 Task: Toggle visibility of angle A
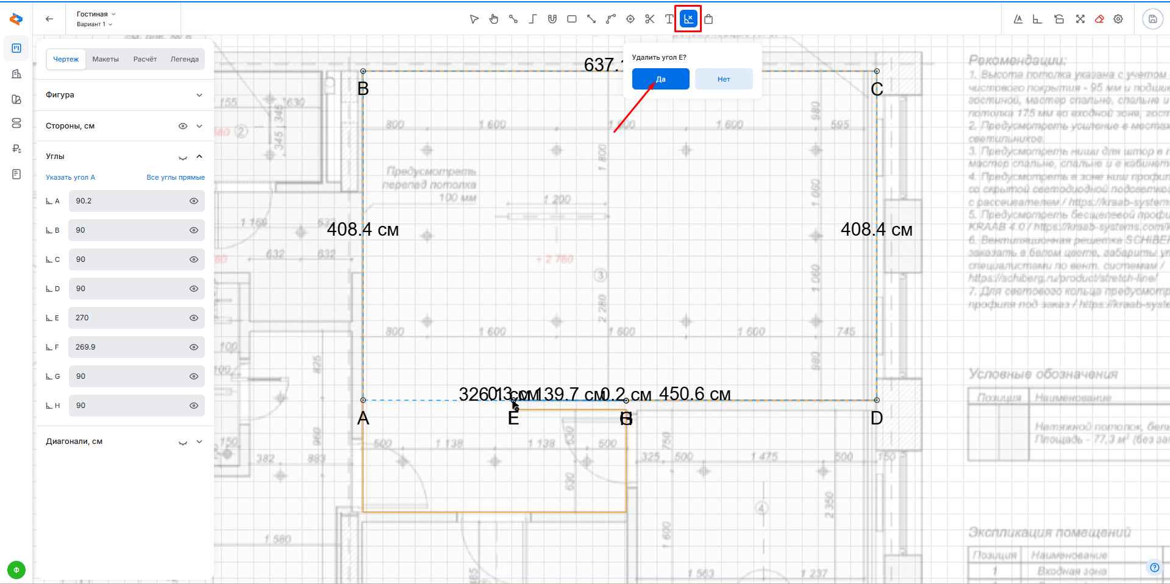pos(194,201)
